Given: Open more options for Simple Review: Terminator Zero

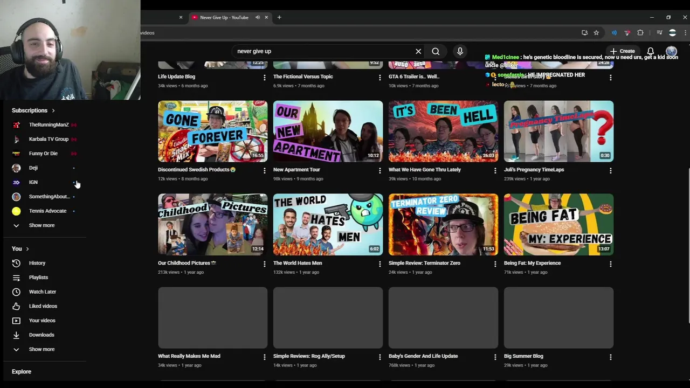Looking at the screenshot, I should coord(495,264).
